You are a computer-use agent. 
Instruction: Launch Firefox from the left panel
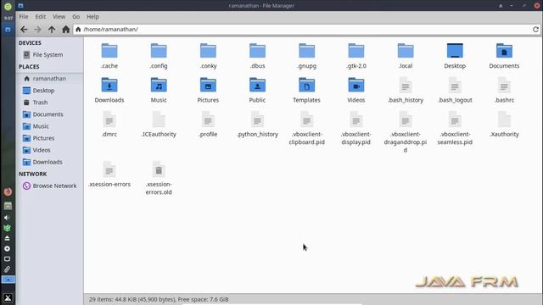click(8, 192)
